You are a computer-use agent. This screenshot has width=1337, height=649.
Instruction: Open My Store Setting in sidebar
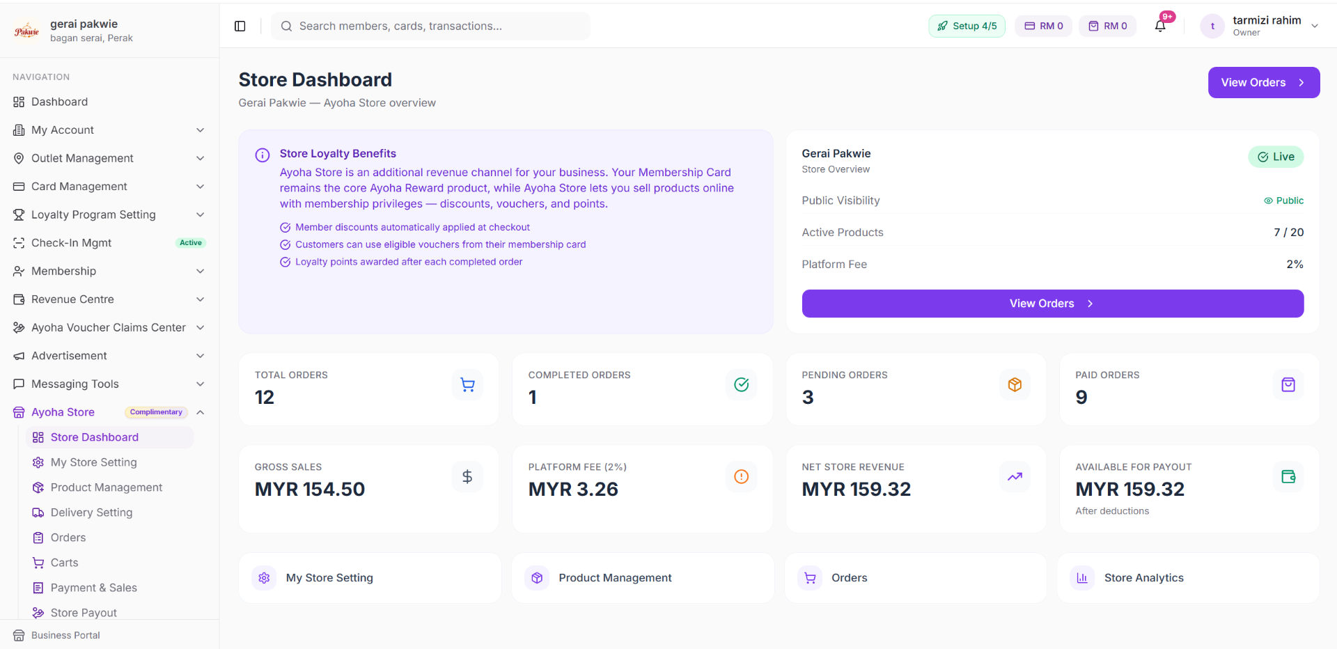point(109,462)
